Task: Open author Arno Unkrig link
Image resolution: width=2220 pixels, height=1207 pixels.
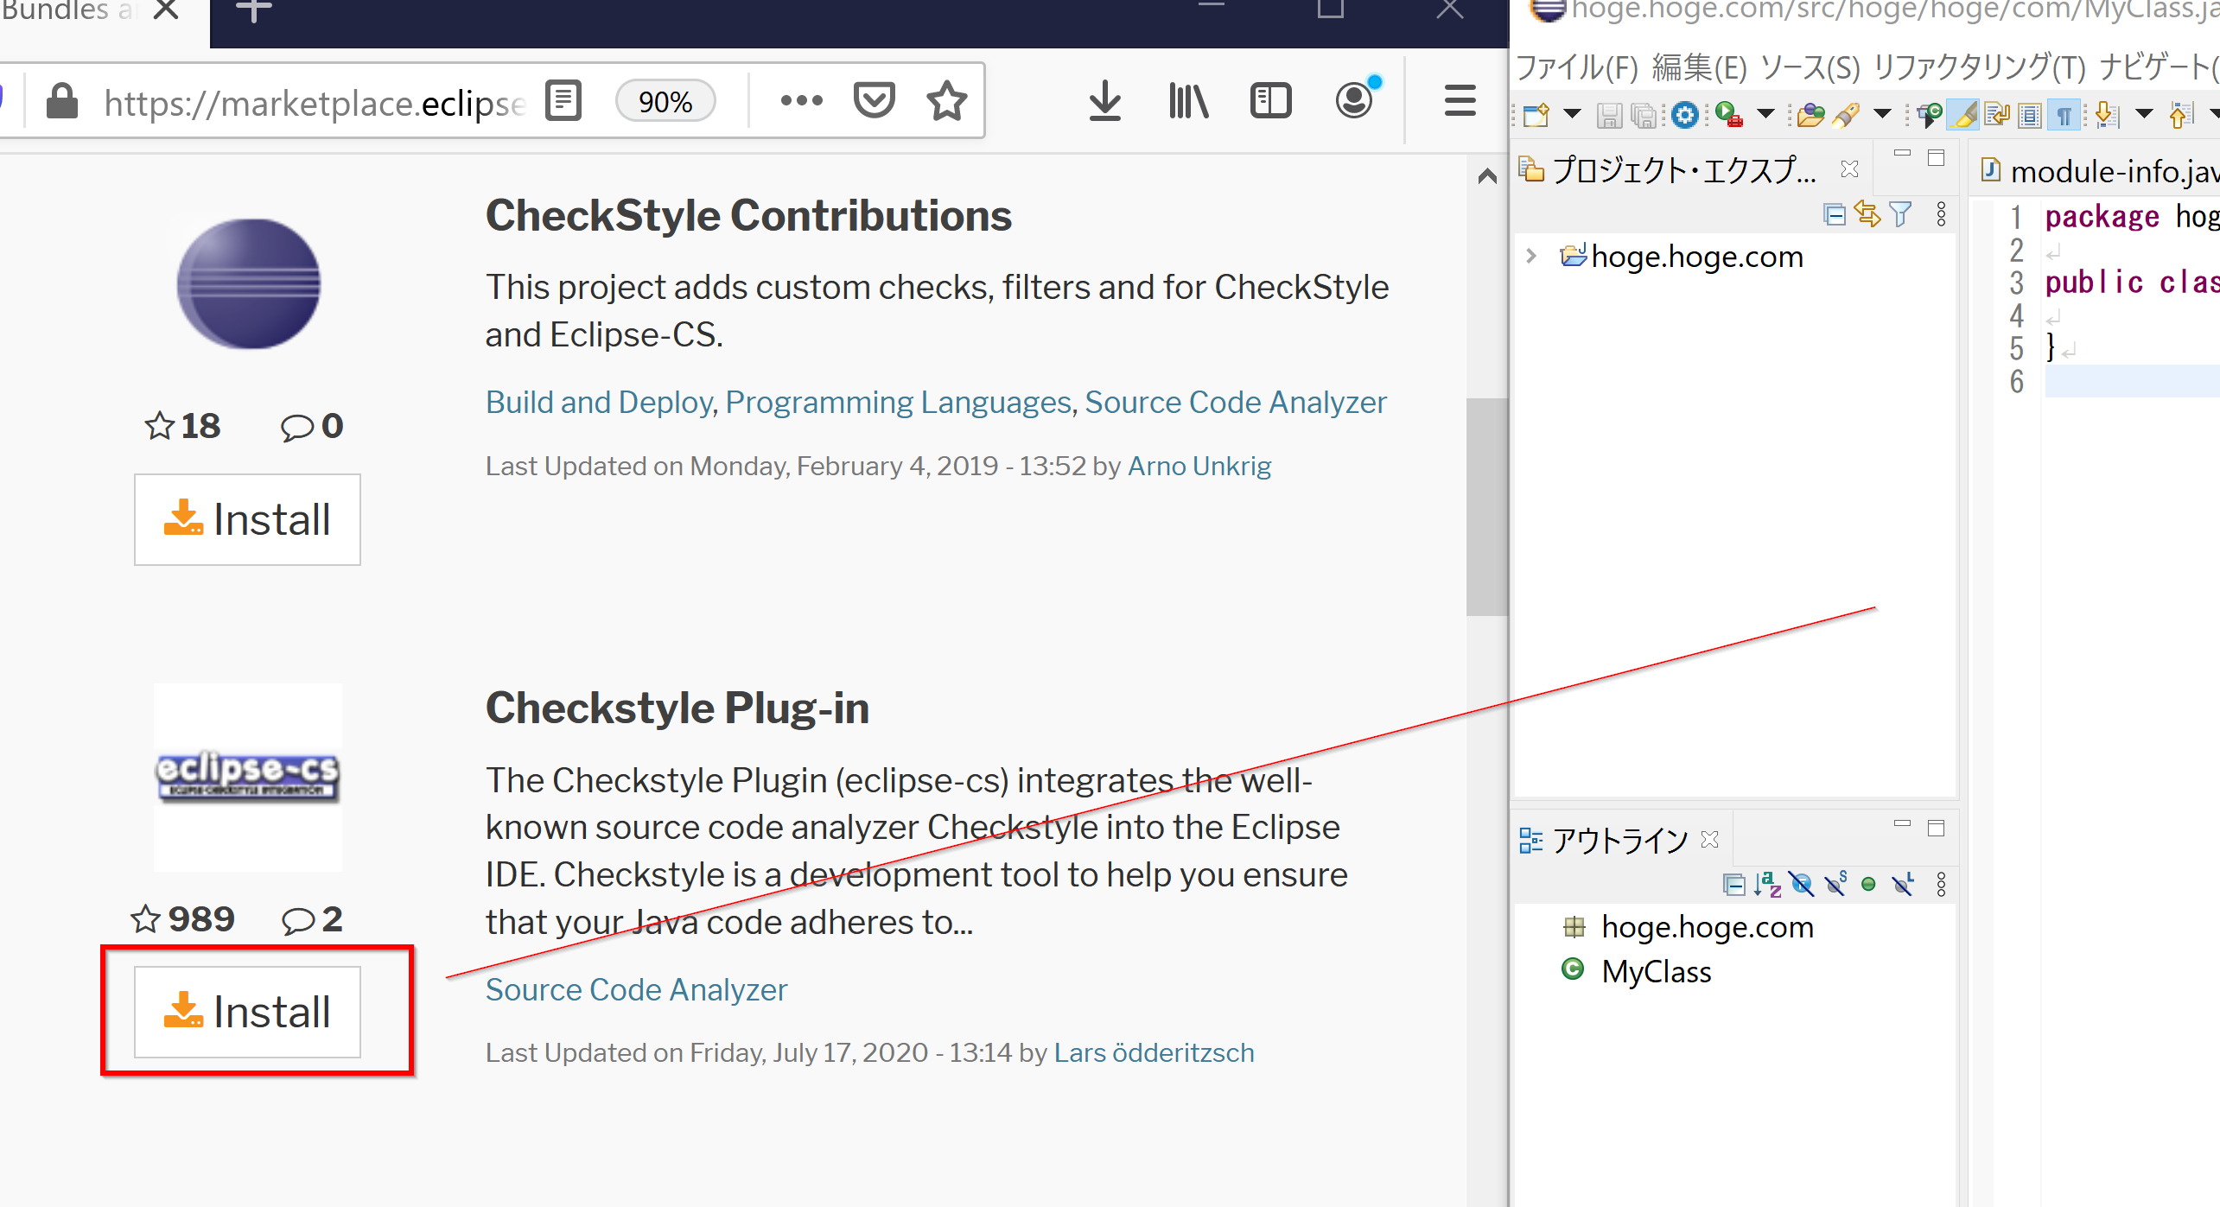Action: [x=1199, y=466]
